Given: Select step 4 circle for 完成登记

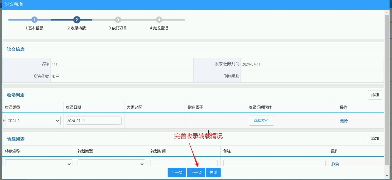Looking at the screenshot, I should tap(159, 20).
